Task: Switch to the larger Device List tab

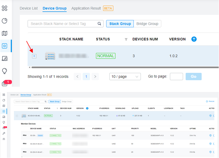Action: [x=29, y=8]
